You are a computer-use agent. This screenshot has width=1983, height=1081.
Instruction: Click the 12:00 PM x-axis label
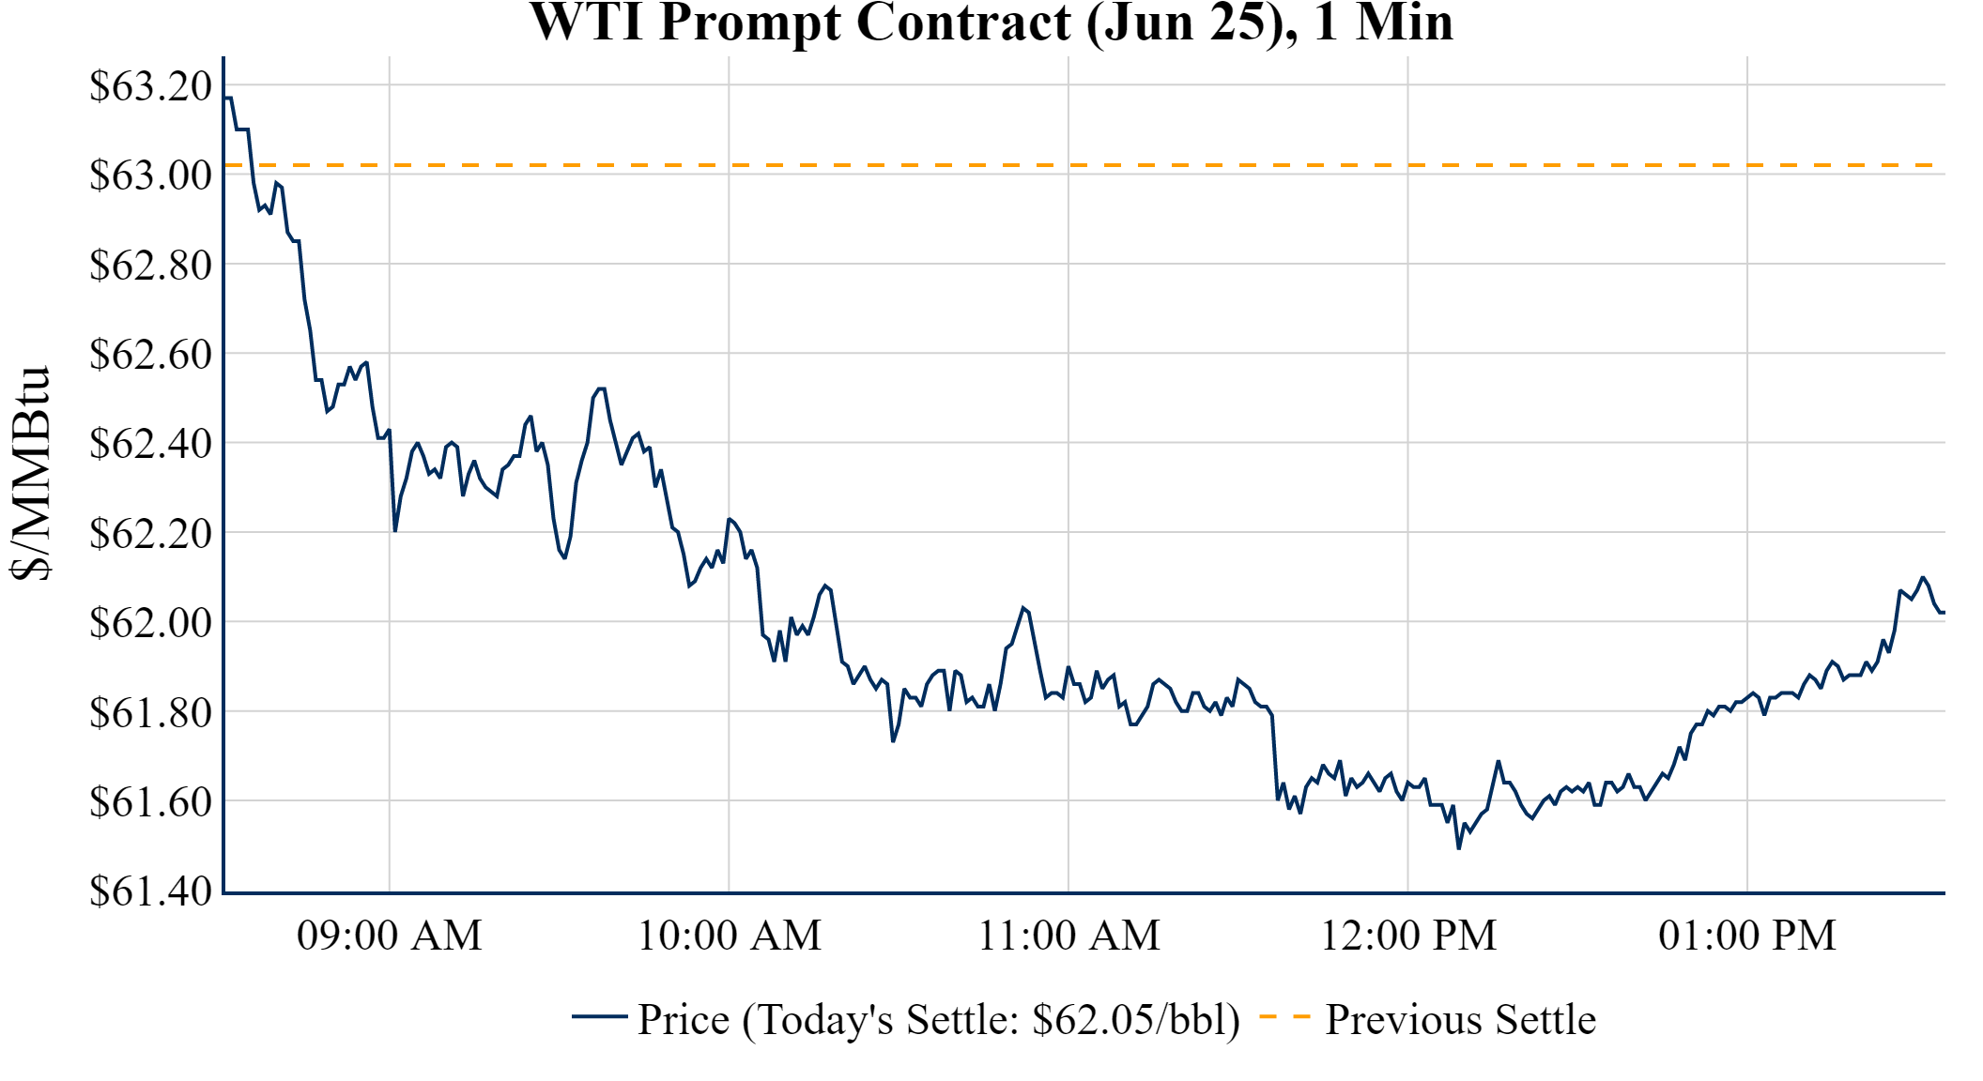point(1408,936)
